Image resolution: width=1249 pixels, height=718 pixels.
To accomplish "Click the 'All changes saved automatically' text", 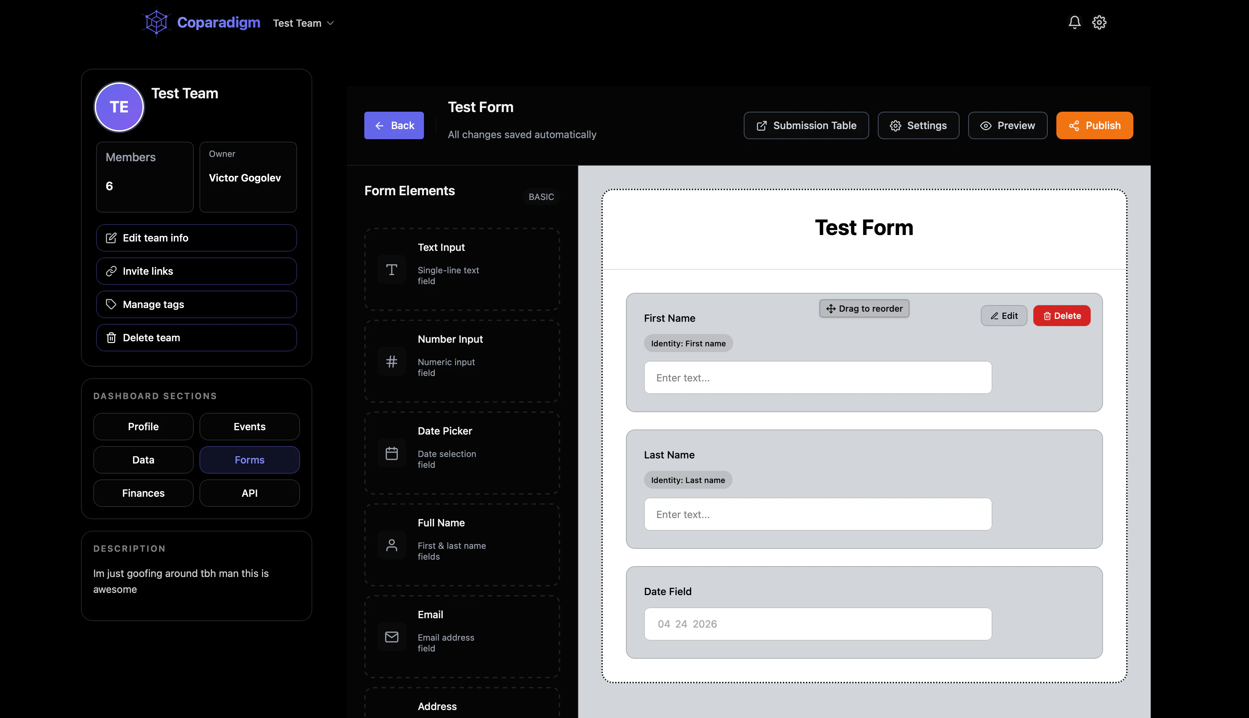I will pos(522,134).
